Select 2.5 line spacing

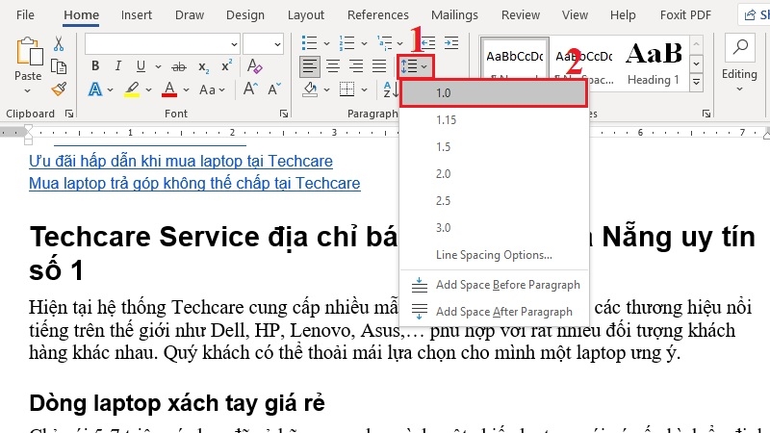(494, 201)
